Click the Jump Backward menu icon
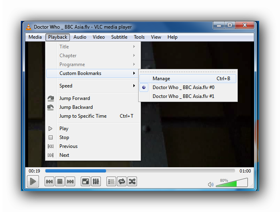This screenshot has height=212, width=280. point(51,107)
